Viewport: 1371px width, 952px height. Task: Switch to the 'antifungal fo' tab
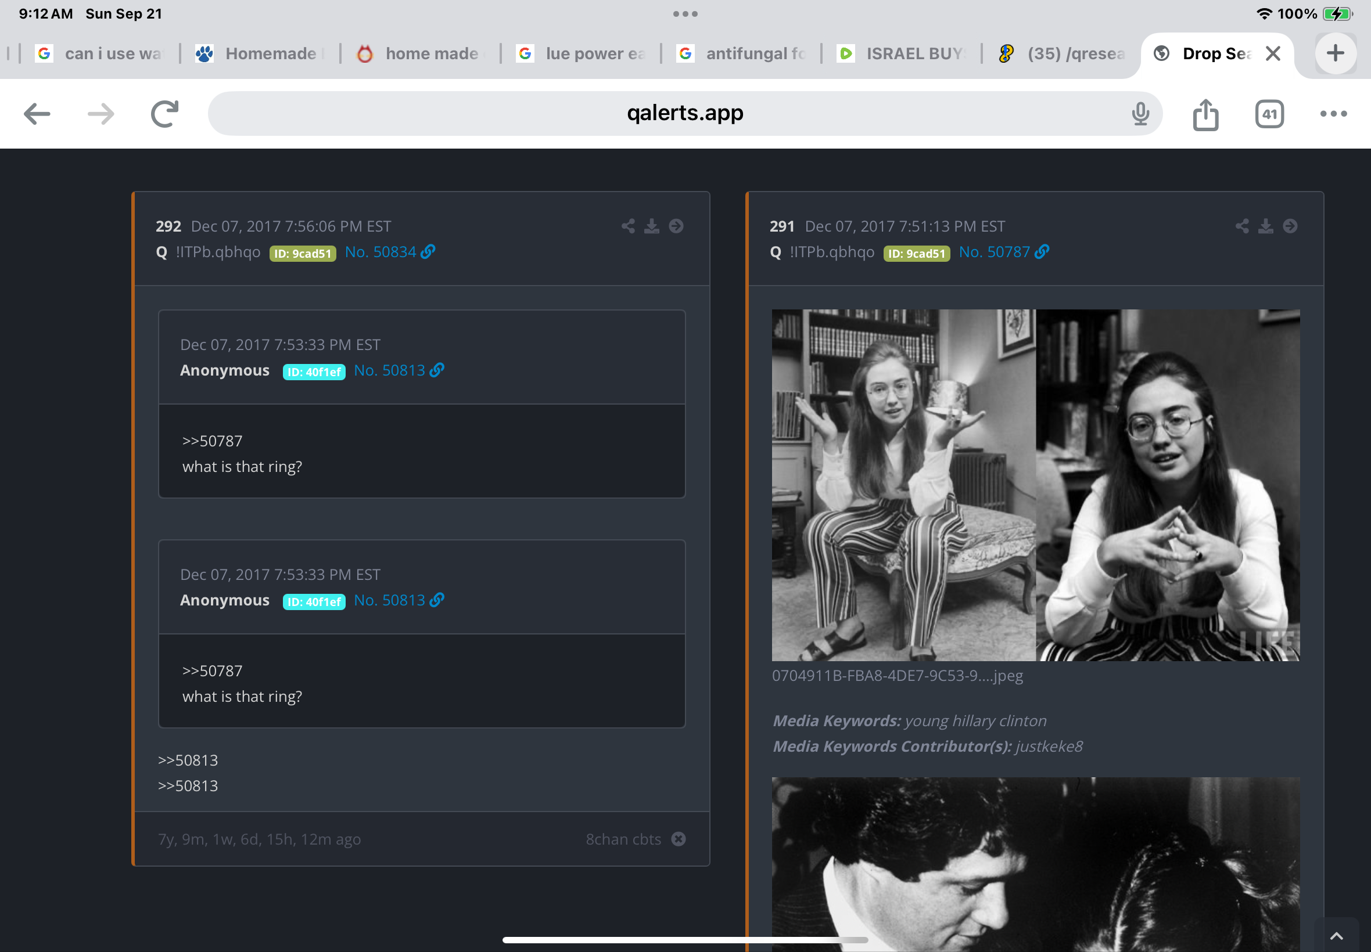click(x=741, y=53)
